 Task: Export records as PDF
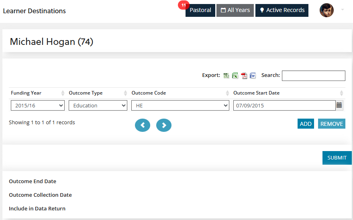244,76
